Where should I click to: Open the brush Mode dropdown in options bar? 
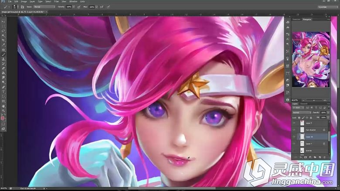point(44,7)
